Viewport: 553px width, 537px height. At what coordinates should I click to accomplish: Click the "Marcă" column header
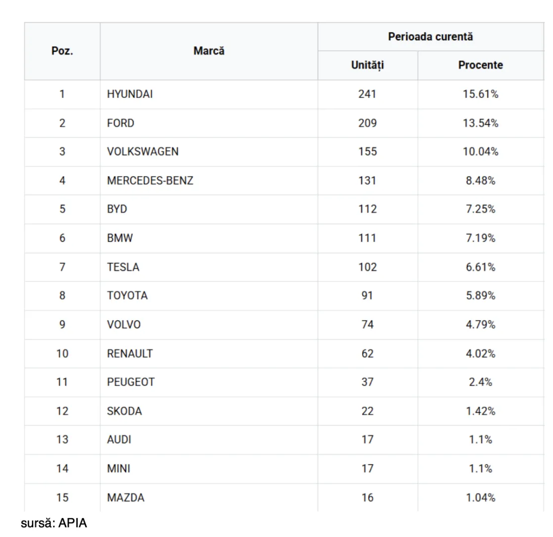click(209, 51)
